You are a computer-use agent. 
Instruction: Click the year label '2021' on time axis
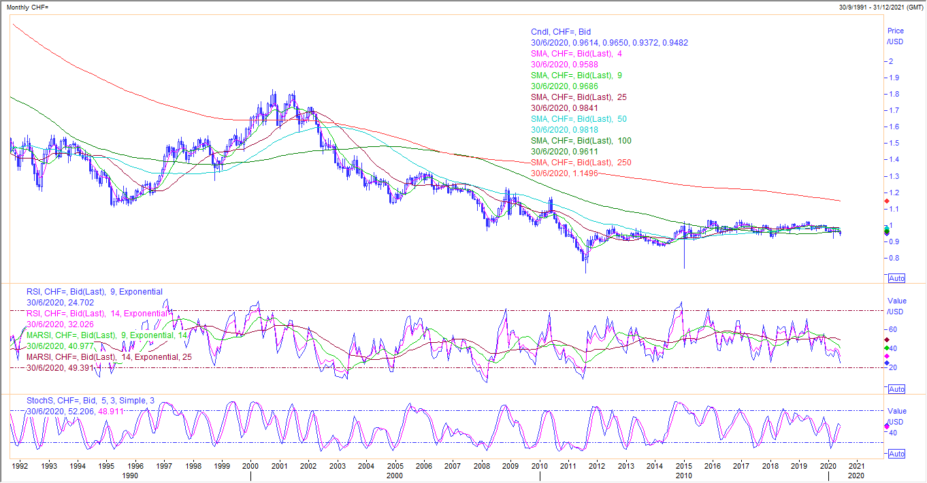click(857, 467)
